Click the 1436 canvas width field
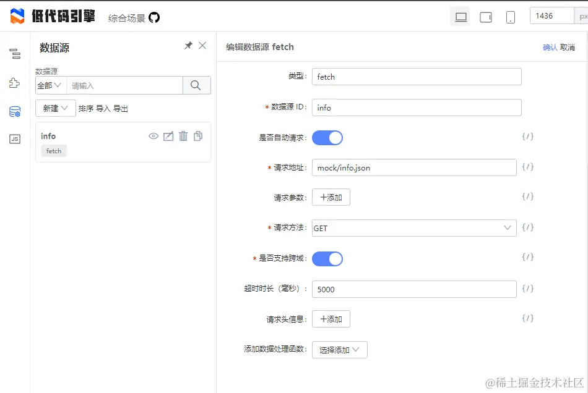 point(551,15)
